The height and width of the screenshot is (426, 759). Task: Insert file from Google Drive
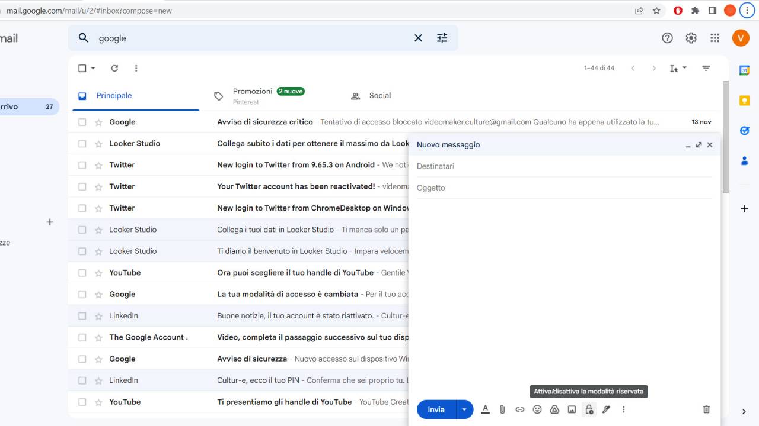pos(554,409)
